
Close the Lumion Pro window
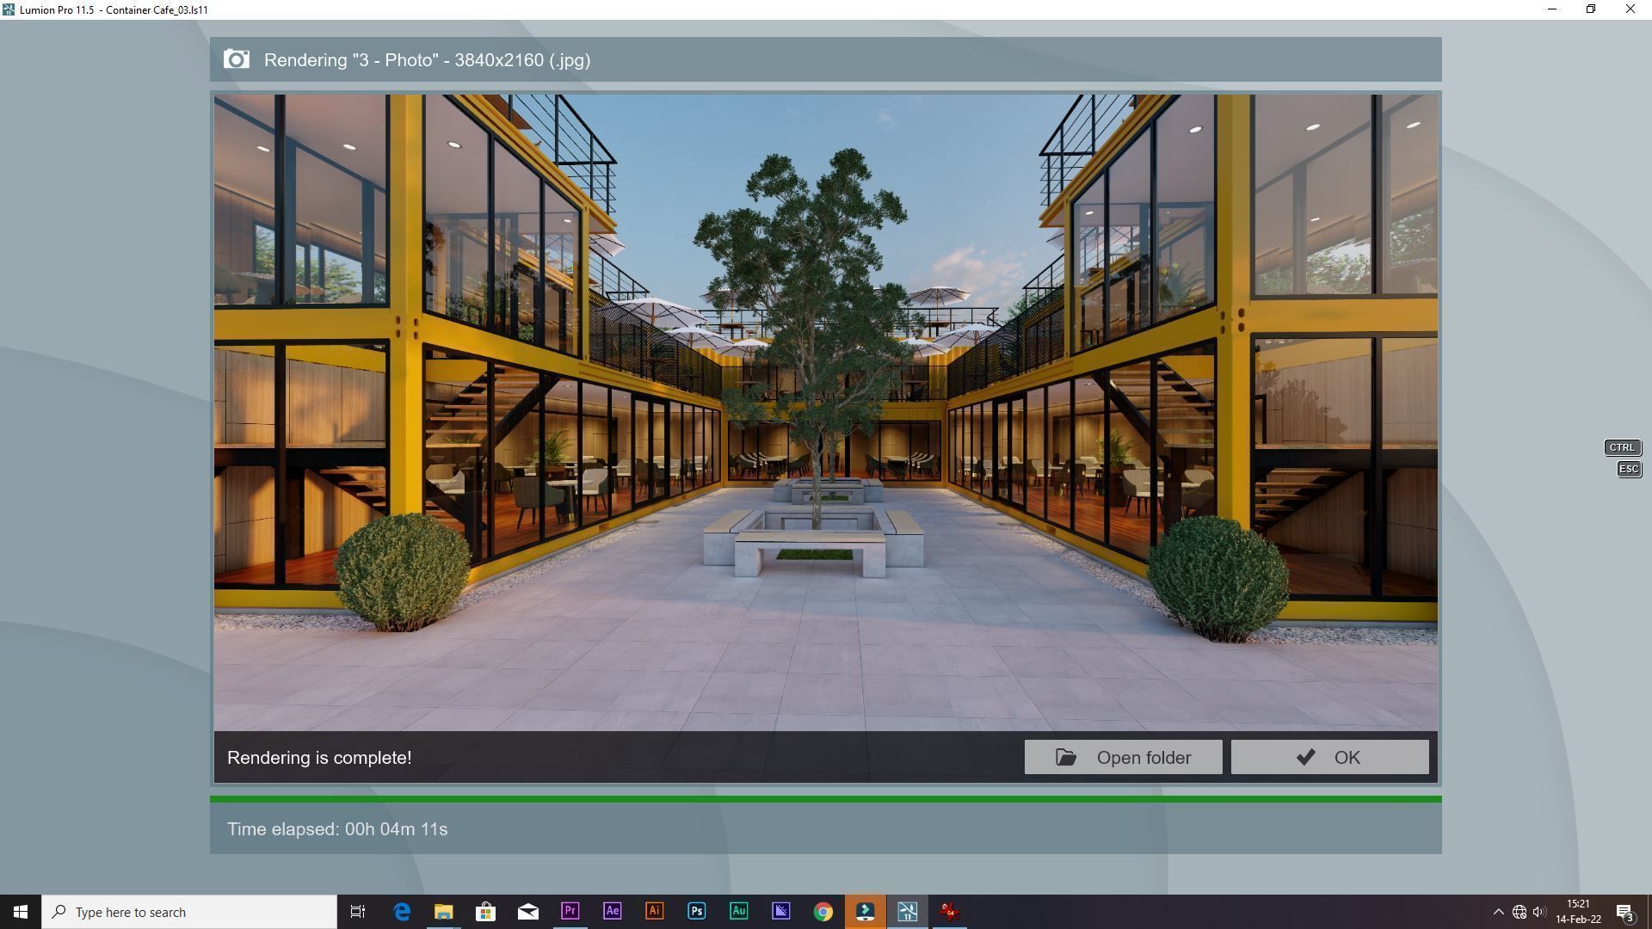click(x=1630, y=9)
